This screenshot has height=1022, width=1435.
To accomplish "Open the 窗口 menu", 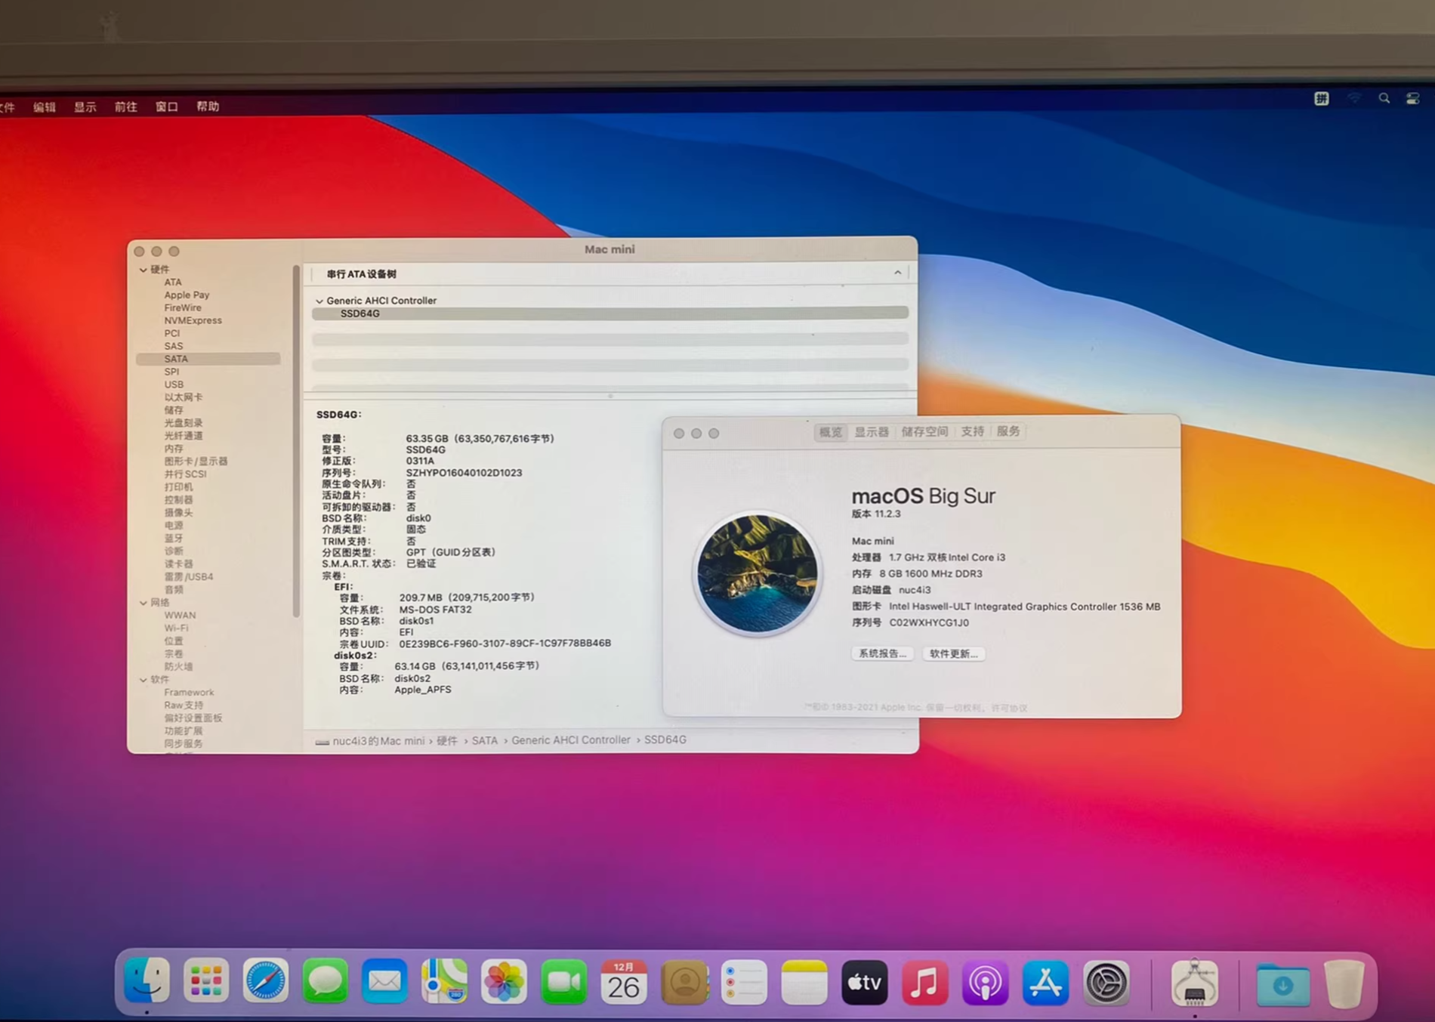I will click(167, 107).
